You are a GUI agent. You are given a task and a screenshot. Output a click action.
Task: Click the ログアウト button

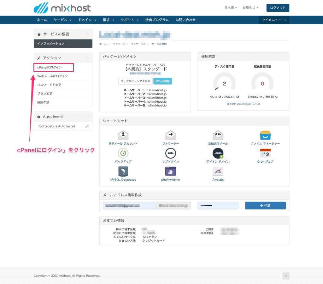[x=278, y=8]
